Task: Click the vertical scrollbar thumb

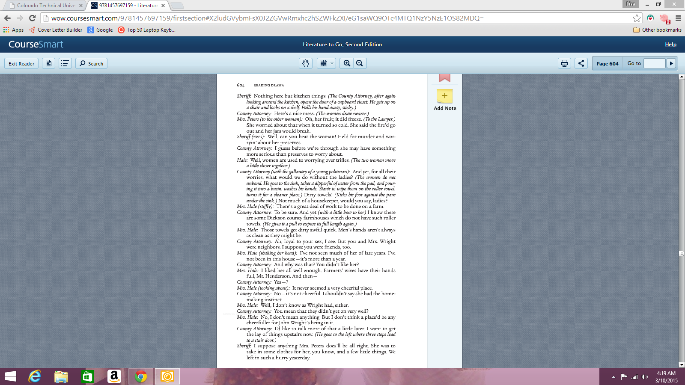Action: tap(682, 253)
